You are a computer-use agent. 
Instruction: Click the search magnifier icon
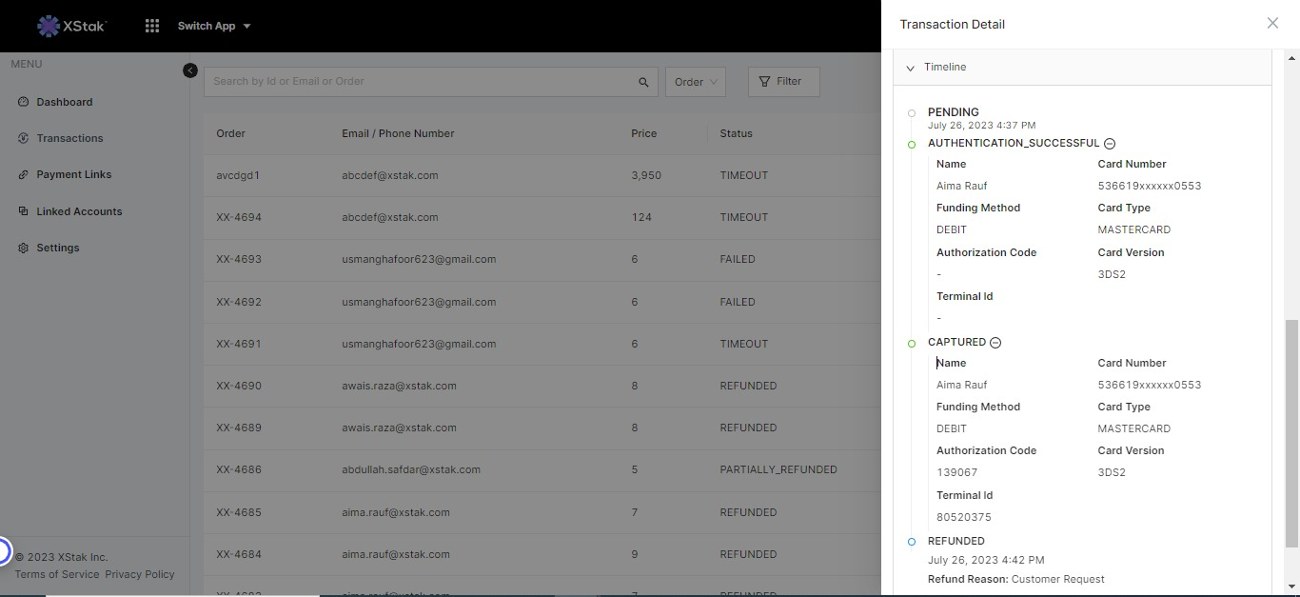[x=643, y=82]
